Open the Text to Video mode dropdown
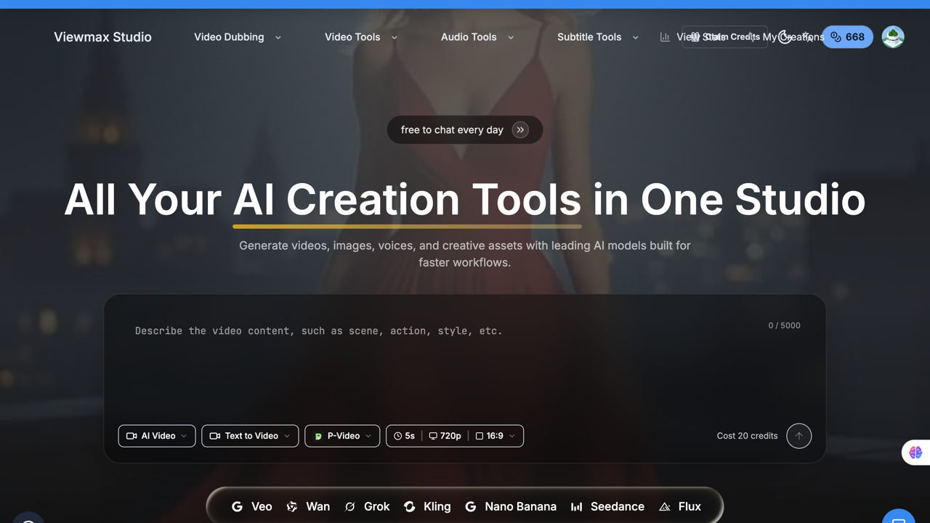930x523 pixels. (250, 436)
